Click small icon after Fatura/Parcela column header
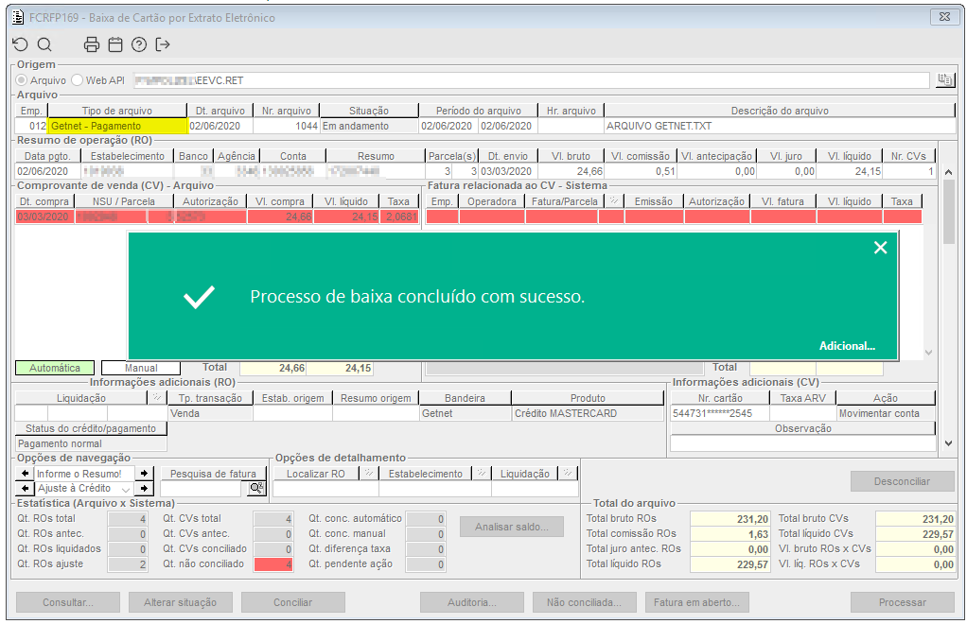Image resolution: width=967 pixels, height=624 pixels. point(614,200)
